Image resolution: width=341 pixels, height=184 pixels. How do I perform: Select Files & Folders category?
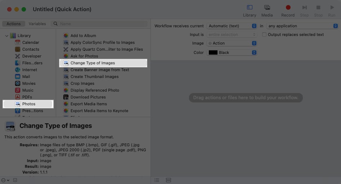tap(29, 63)
